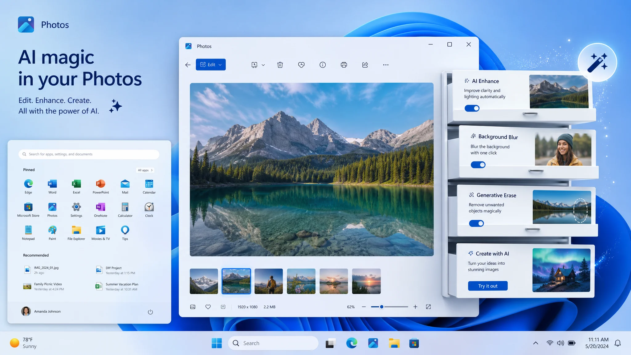Viewport: 631px width, 355px height.
Task: Open Mail from pinned apps
Action: (125, 186)
